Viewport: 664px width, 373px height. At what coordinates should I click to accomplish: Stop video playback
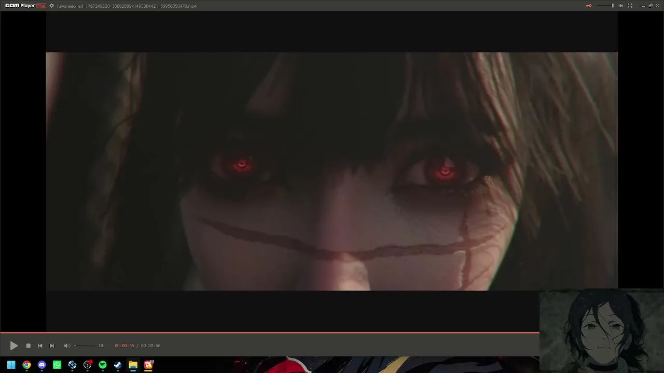(x=29, y=346)
